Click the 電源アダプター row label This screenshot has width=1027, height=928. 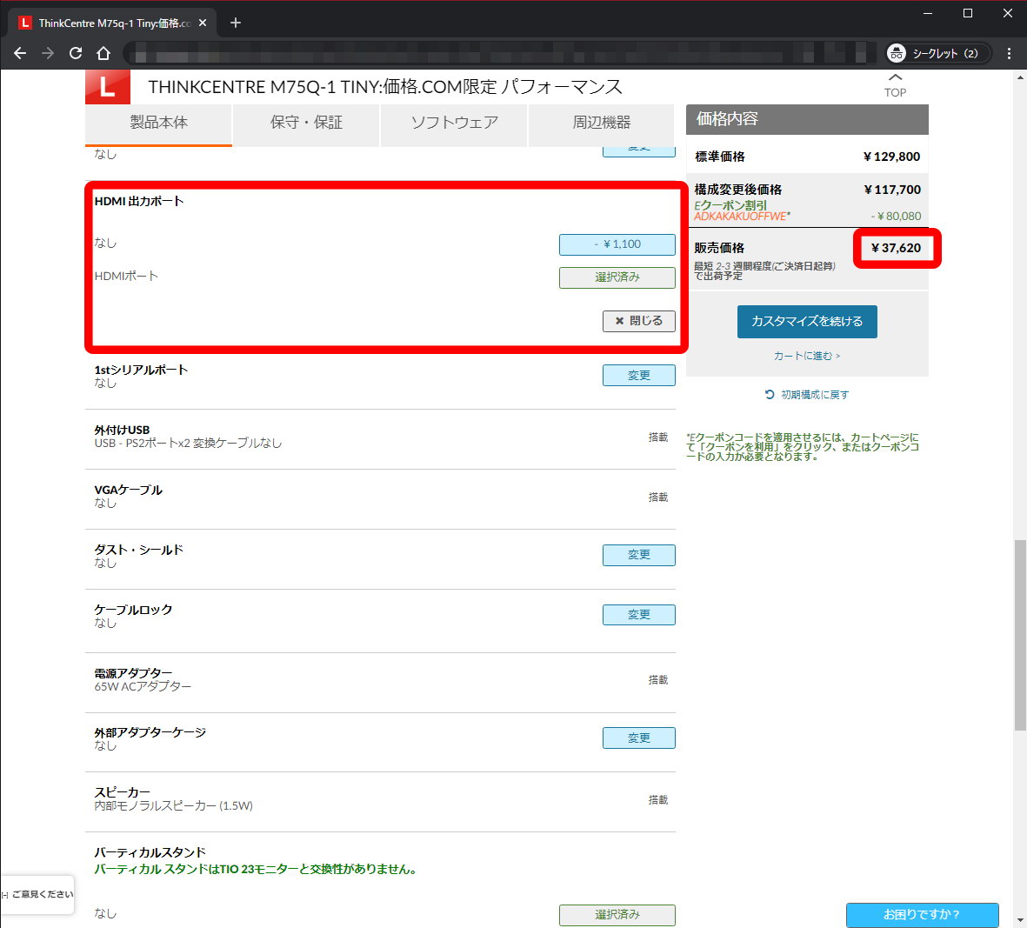point(134,672)
